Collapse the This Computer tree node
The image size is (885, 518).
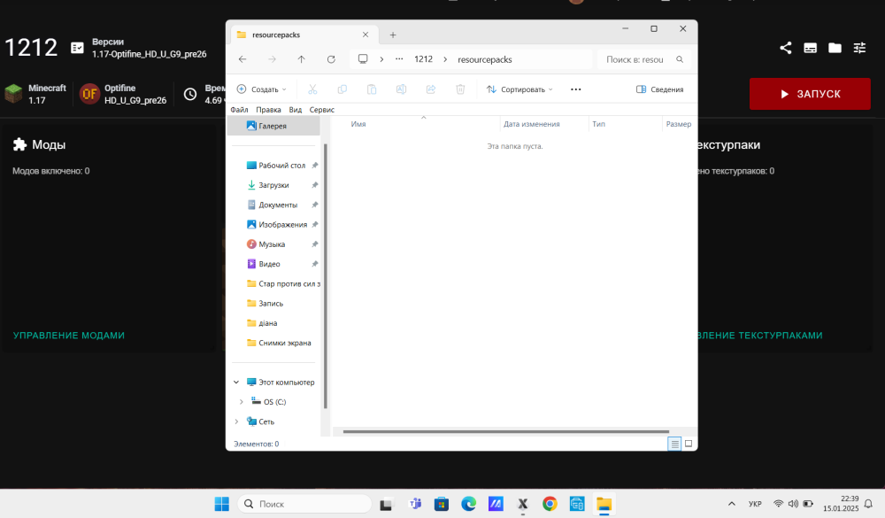236,383
